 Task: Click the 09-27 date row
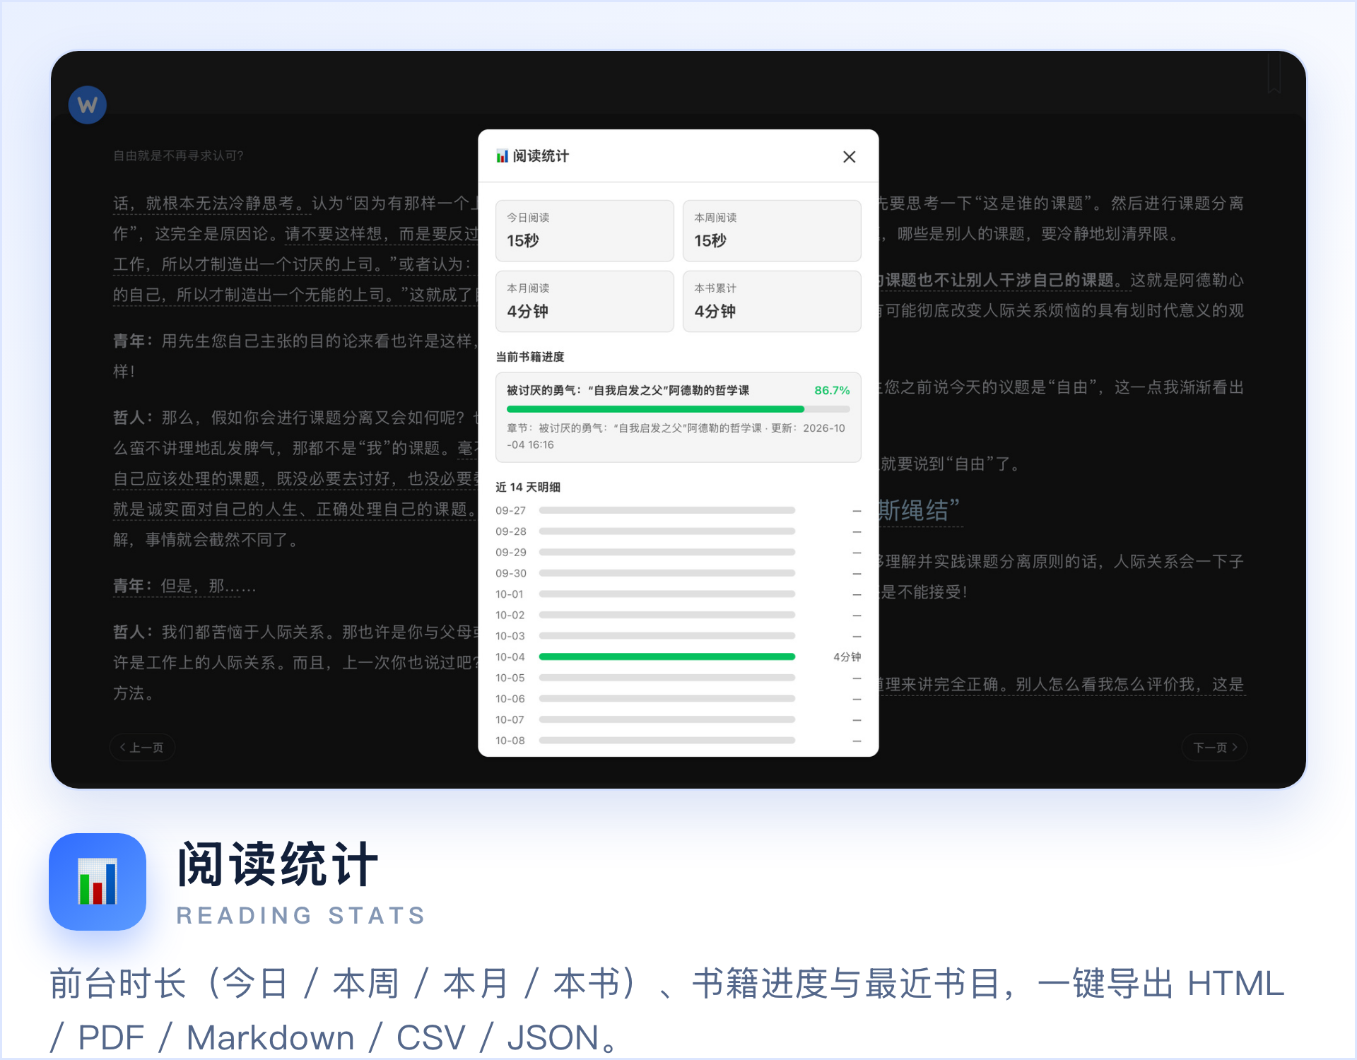point(678,510)
